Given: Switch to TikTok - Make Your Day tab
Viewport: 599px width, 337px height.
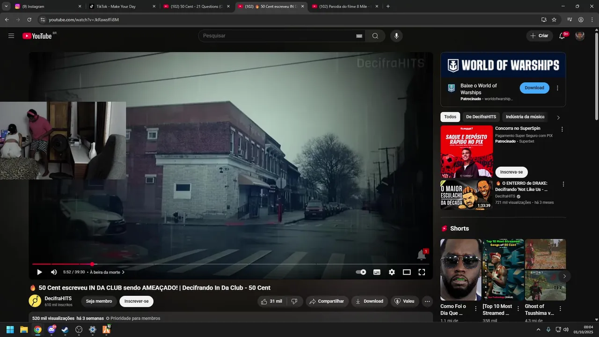Looking at the screenshot, I should coord(122,7).
